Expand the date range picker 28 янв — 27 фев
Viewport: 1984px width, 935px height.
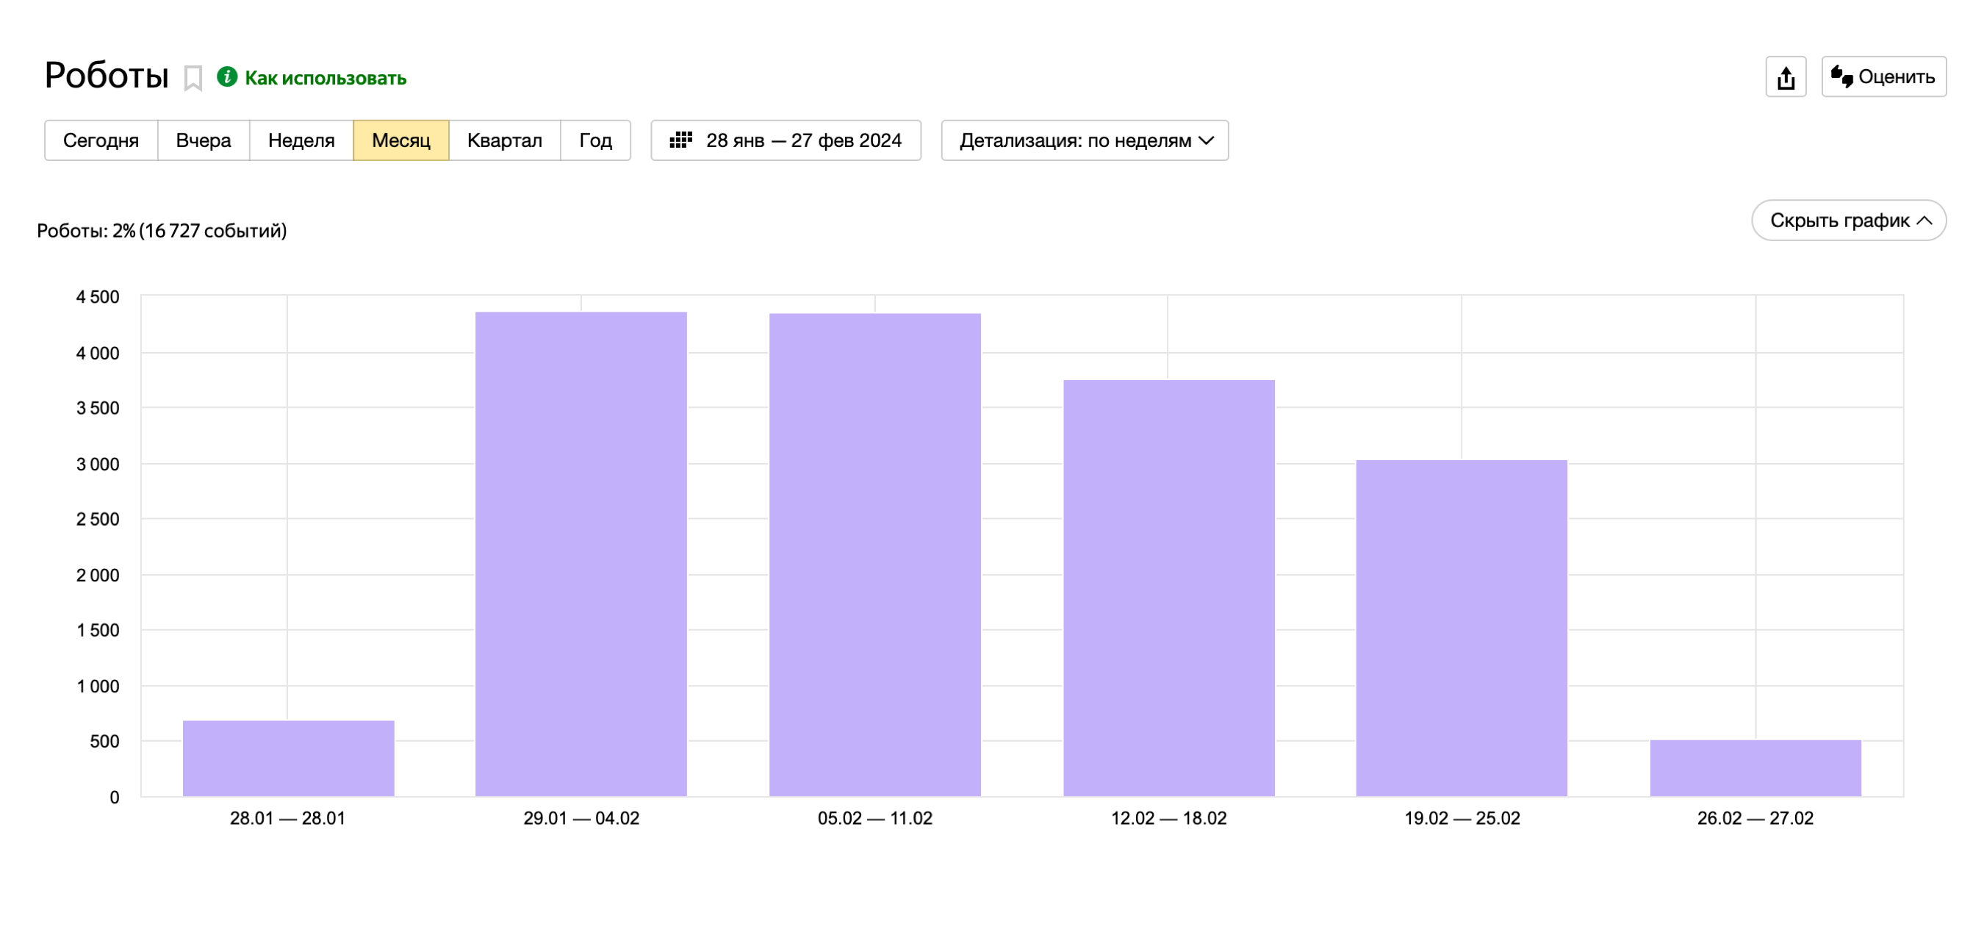[786, 140]
